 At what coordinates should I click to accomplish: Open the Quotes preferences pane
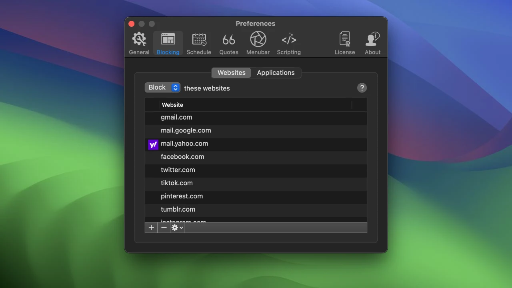229,43
